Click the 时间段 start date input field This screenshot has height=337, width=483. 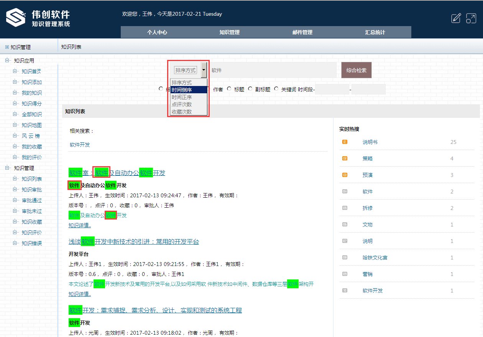pyautogui.click(x=332, y=89)
